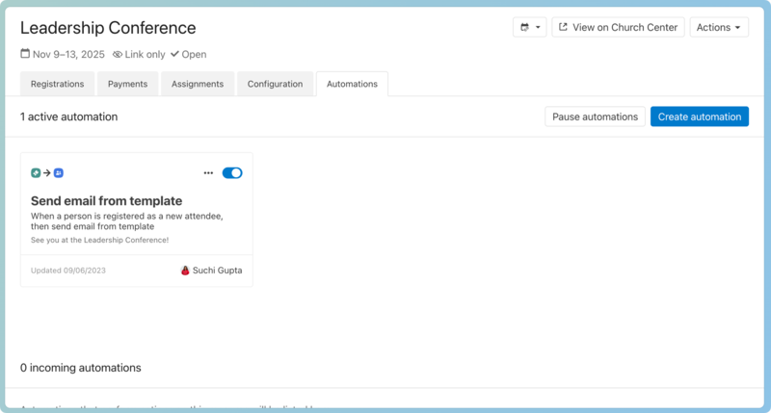Open View on Church Center link
Screen dimensions: 771x413
(618, 28)
